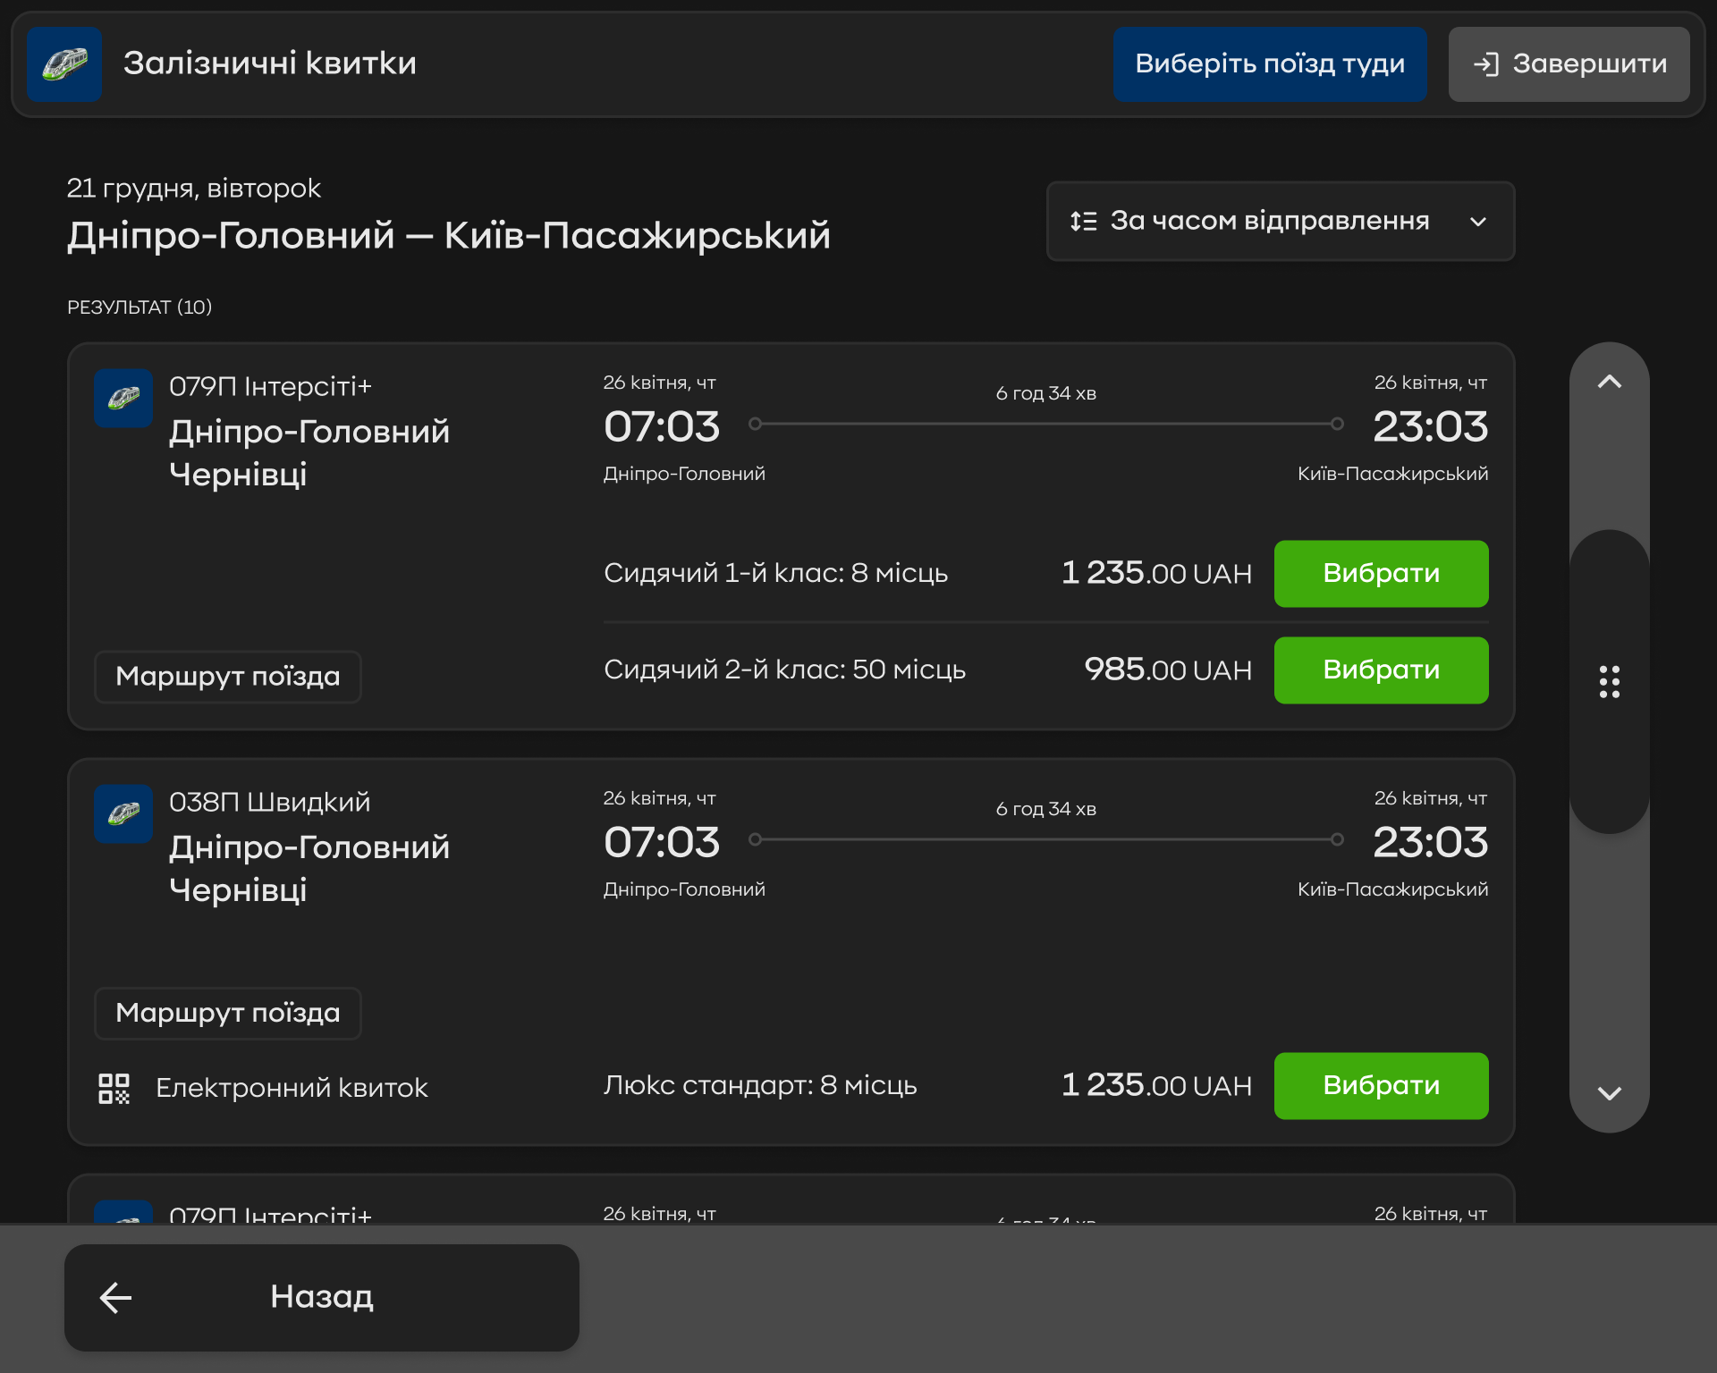This screenshot has height=1373, width=1717.
Task: Click the scroll down chevron arrow
Action: (1609, 1093)
